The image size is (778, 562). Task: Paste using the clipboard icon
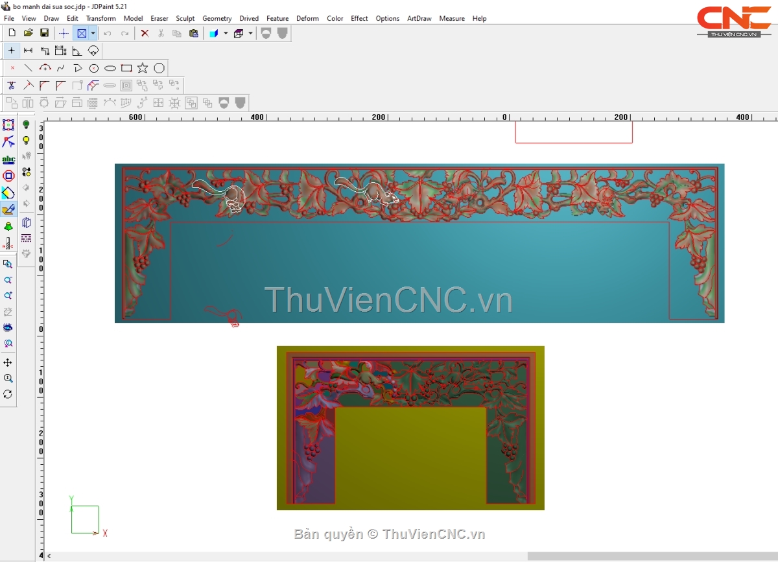(193, 33)
